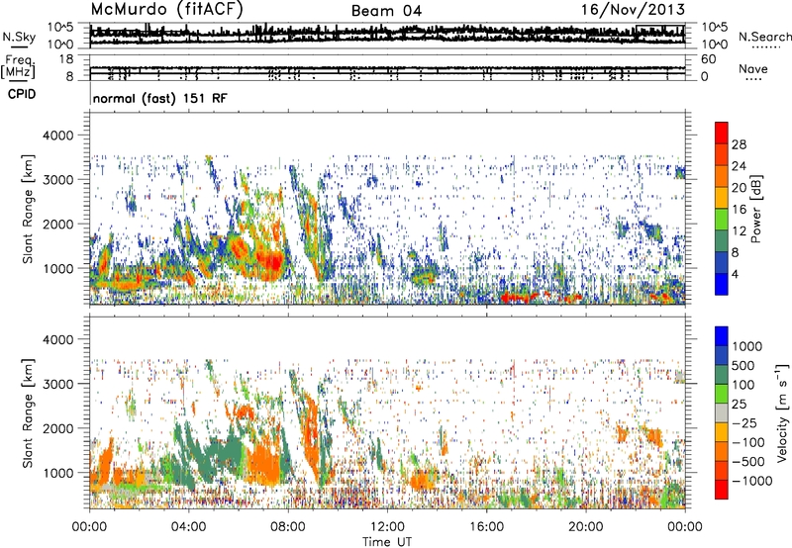The height and width of the screenshot is (548, 792).
Task: Select power panel "Slant Range [km]" axis title
Action: (x=28, y=209)
